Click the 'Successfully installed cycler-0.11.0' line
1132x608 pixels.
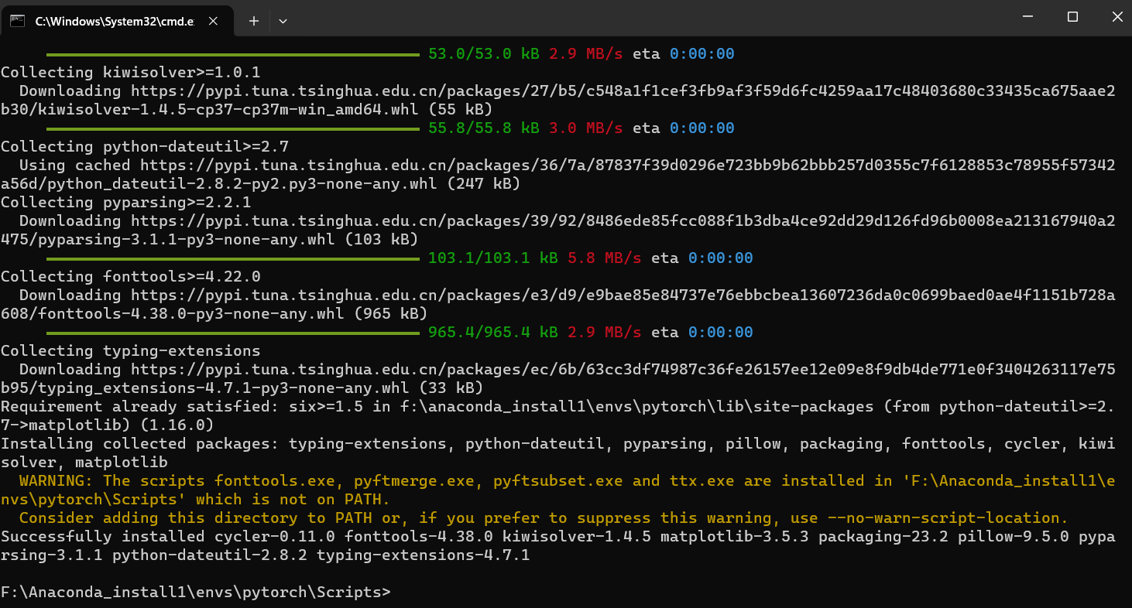[x=557, y=537]
